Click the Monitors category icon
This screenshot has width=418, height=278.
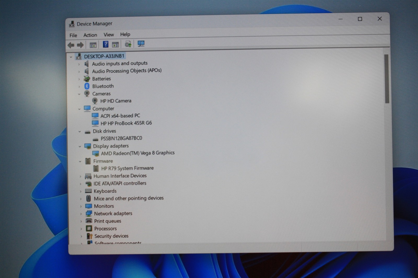pyautogui.click(x=89, y=206)
